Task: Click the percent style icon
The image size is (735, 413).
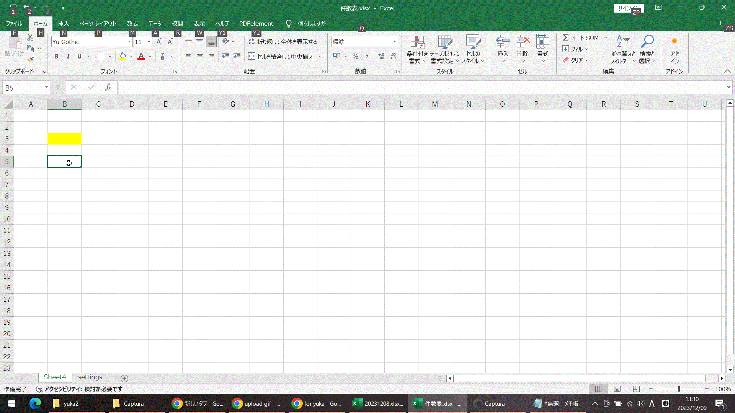Action: [355, 57]
